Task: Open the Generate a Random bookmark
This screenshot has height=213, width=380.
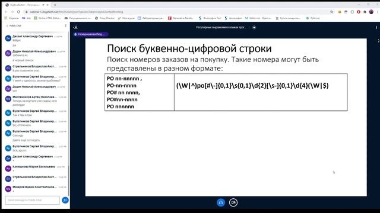Action: point(180,18)
